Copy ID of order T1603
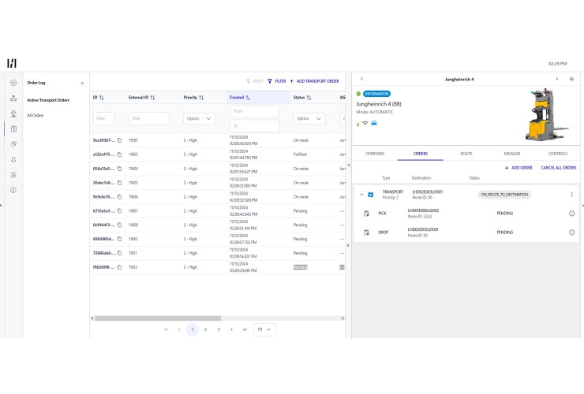584x394 pixels. pyautogui.click(x=119, y=154)
